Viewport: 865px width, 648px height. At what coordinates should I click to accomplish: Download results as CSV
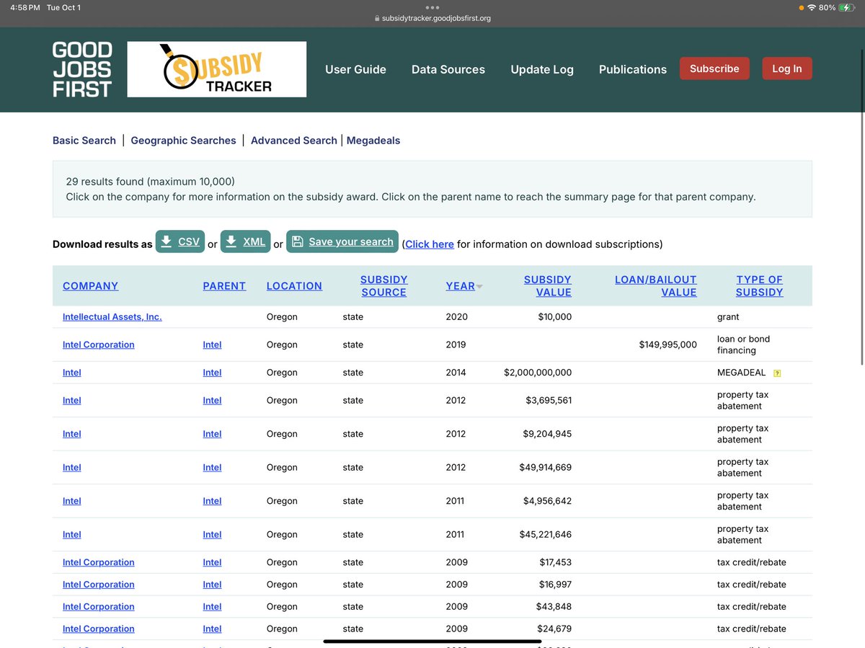180,241
